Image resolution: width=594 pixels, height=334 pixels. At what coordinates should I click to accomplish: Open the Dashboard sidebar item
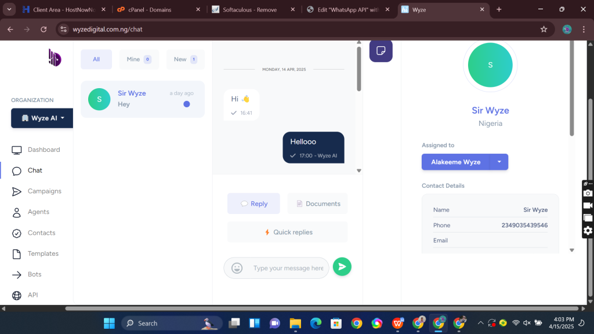pos(37,150)
